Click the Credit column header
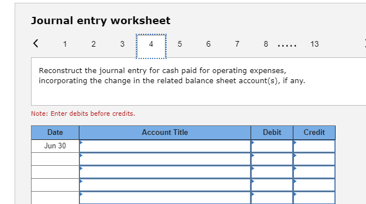 pos(314,133)
